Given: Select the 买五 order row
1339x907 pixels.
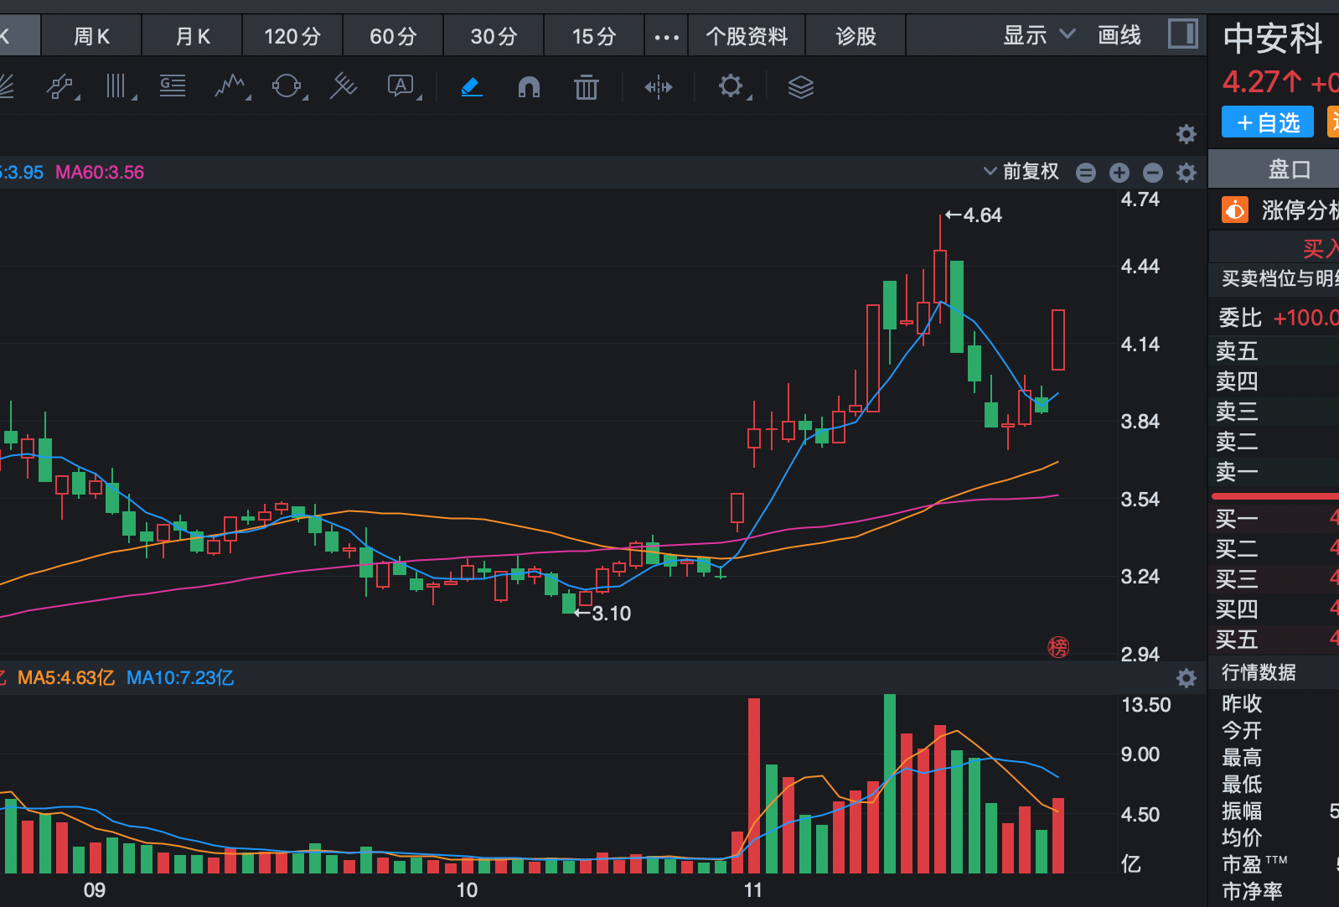Looking at the screenshot, I should [x=1274, y=639].
